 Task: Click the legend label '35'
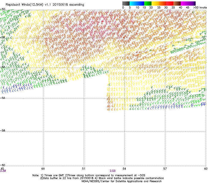(x=173, y=8)
